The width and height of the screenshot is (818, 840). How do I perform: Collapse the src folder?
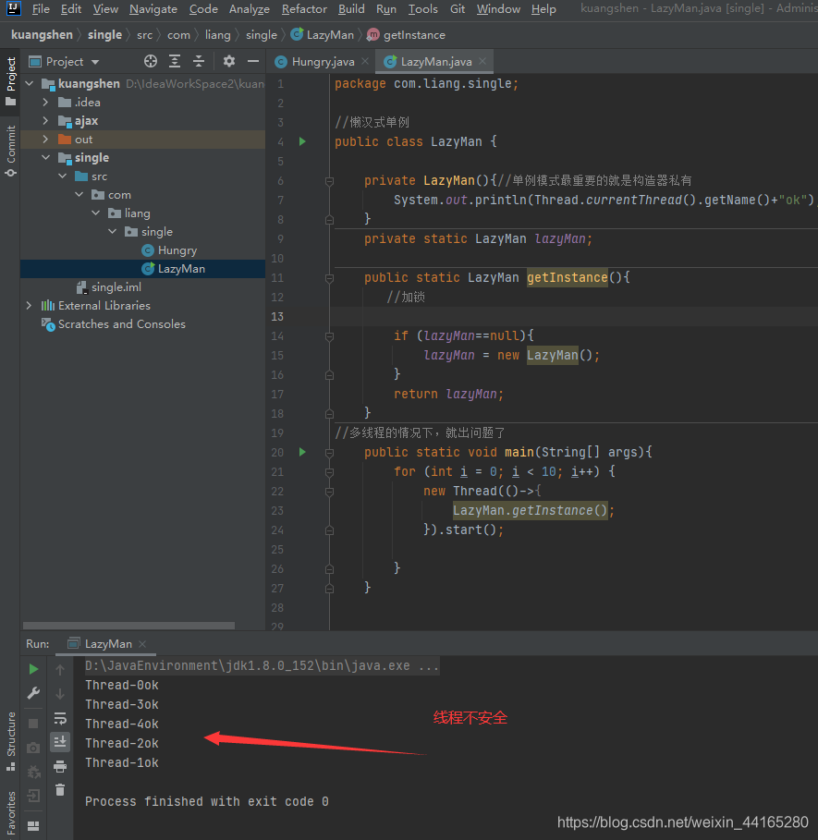[x=63, y=177]
